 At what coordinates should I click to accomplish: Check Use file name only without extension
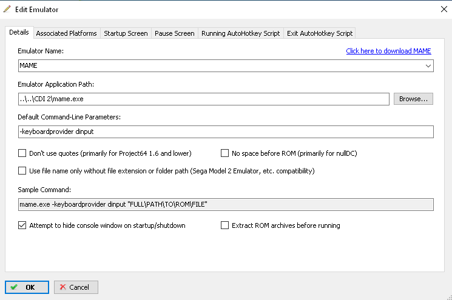pos(22,171)
